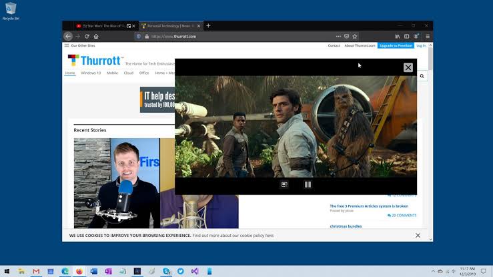
Task: Open OneNote from the taskbar
Action: (108, 272)
